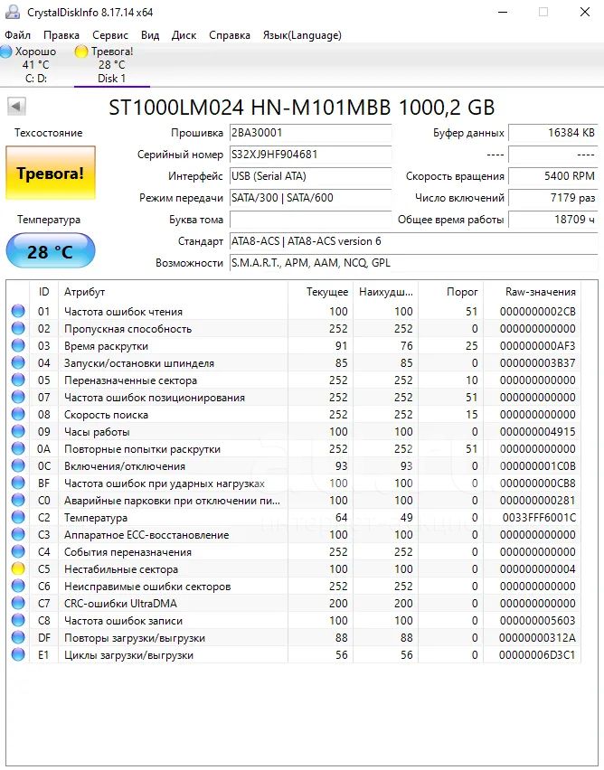604x770 pixels.
Task: Select the Переназначенные сектора row
Action: [x=294, y=380]
